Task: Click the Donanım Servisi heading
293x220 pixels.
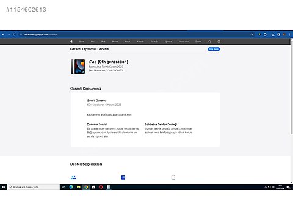Action: 97,124
